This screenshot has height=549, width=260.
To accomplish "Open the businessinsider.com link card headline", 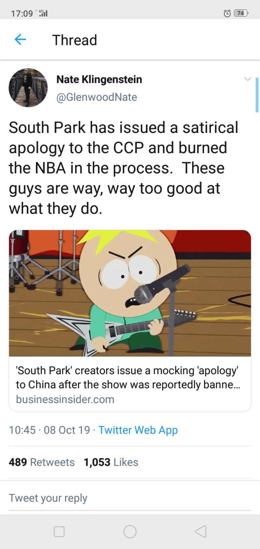I will click(x=128, y=377).
